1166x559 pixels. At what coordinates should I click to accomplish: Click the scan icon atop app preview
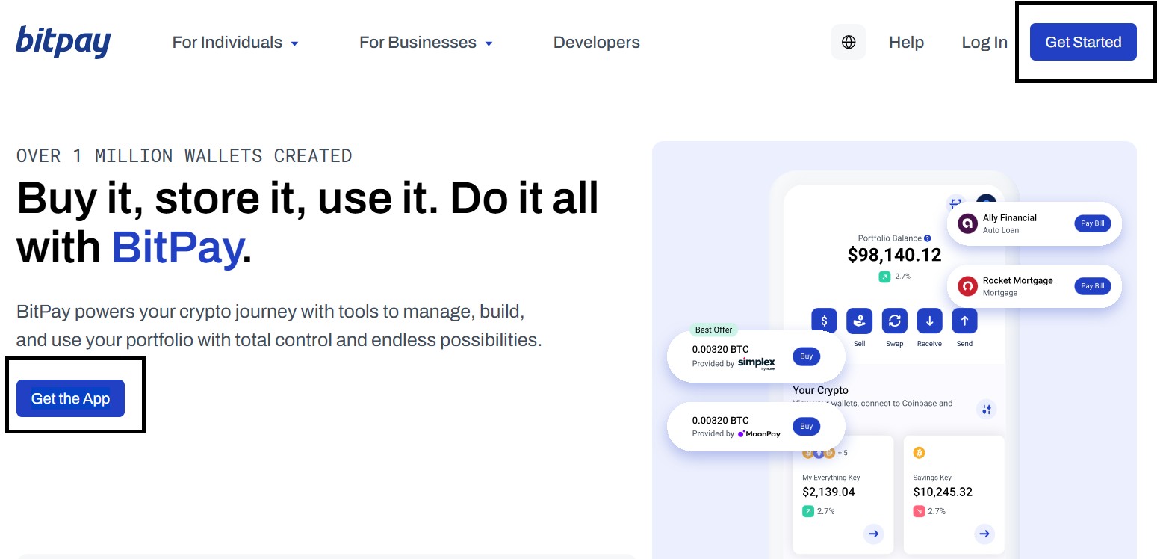point(956,203)
